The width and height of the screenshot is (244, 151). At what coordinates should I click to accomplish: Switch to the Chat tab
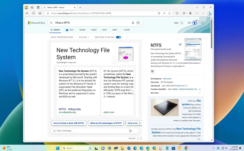click(x=70, y=30)
